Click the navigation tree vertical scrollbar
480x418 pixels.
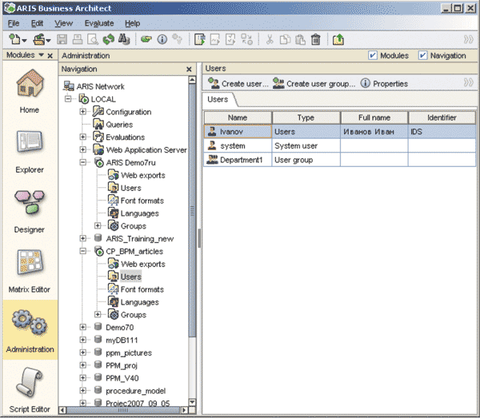point(192,210)
